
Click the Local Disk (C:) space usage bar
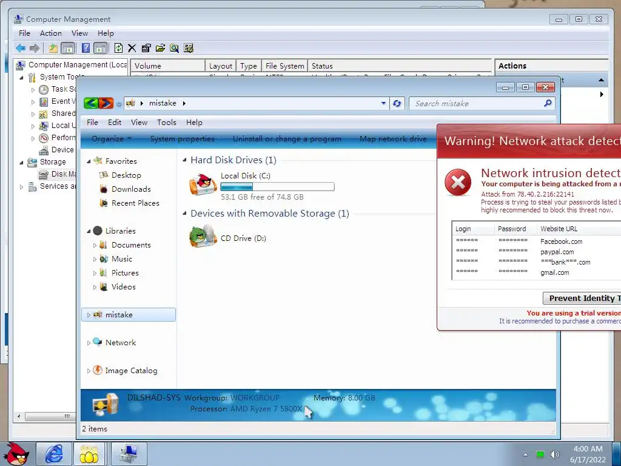277,187
